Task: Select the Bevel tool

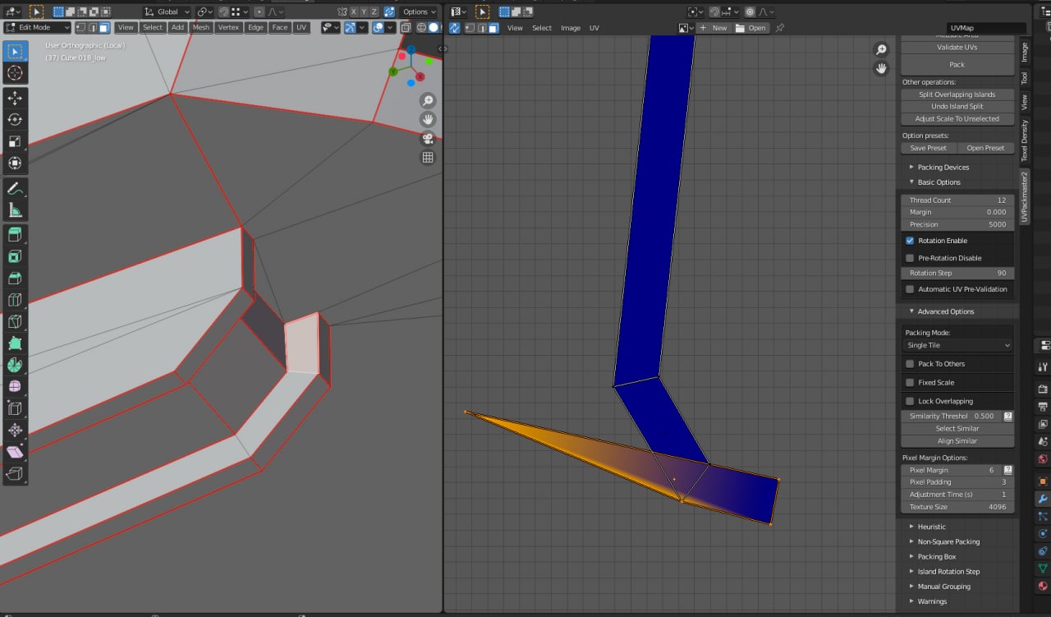Action: 14,278
